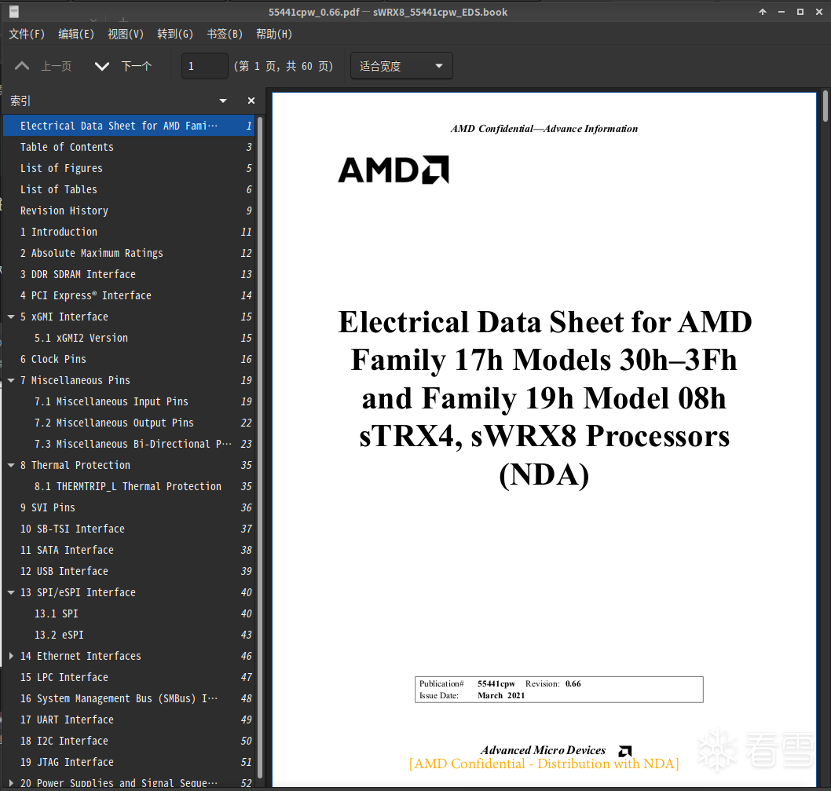831x791 pixels.
Task: Click the 索引 sidebar title label
Action: click(20, 101)
